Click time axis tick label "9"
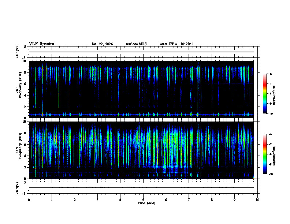Screen dimensions: 290x224 point(234,200)
